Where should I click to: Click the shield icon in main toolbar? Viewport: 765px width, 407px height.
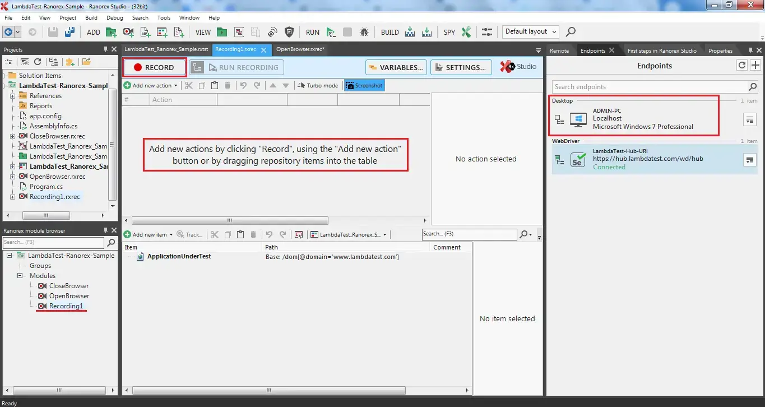pos(289,32)
